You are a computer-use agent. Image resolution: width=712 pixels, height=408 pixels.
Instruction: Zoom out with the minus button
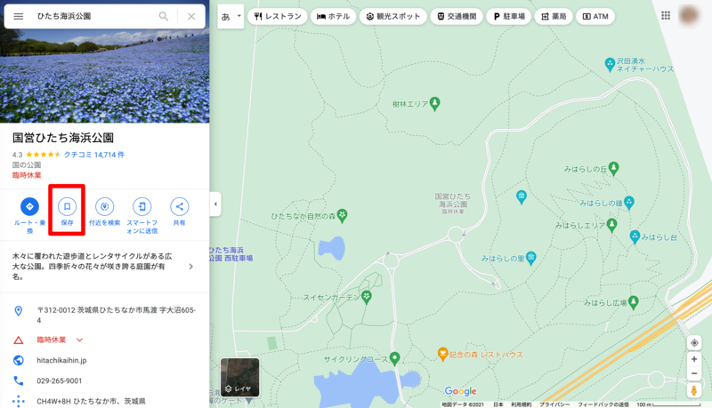694,373
